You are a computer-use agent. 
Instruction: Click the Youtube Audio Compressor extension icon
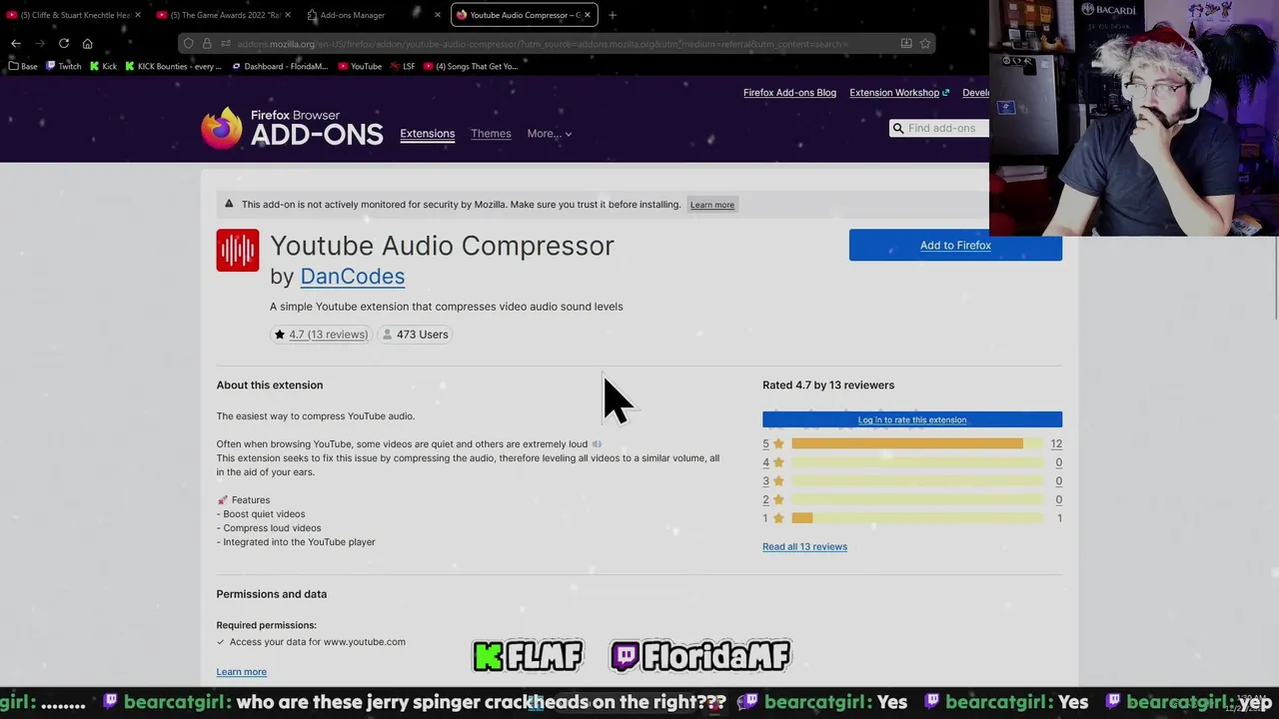click(x=238, y=251)
